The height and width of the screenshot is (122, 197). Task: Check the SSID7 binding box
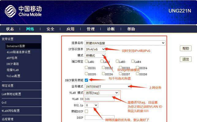[x=120, y=74]
